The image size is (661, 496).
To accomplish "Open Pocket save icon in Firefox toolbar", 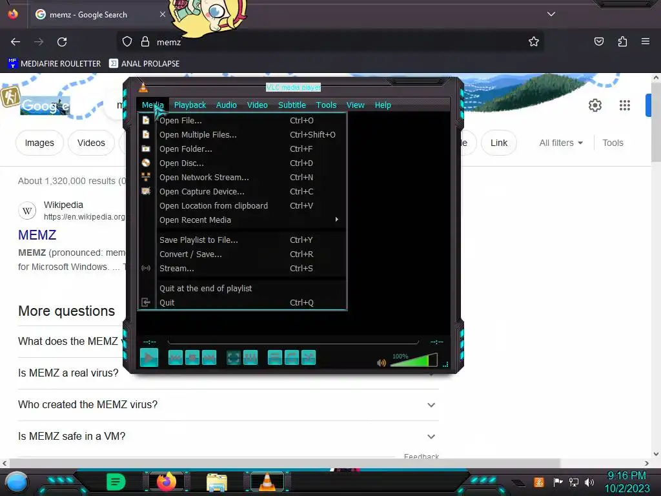I will (598, 41).
